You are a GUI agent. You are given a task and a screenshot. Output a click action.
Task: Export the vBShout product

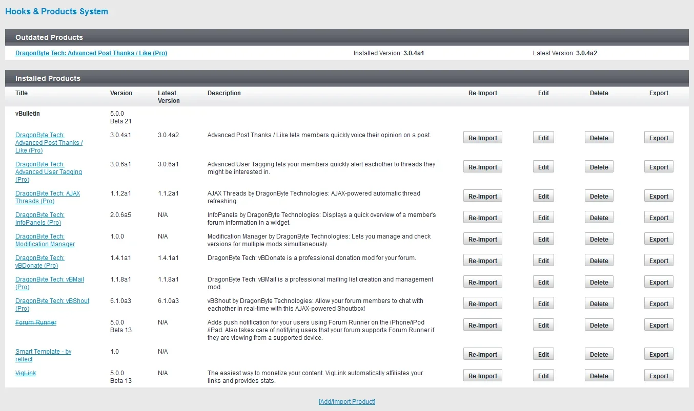click(x=659, y=304)
